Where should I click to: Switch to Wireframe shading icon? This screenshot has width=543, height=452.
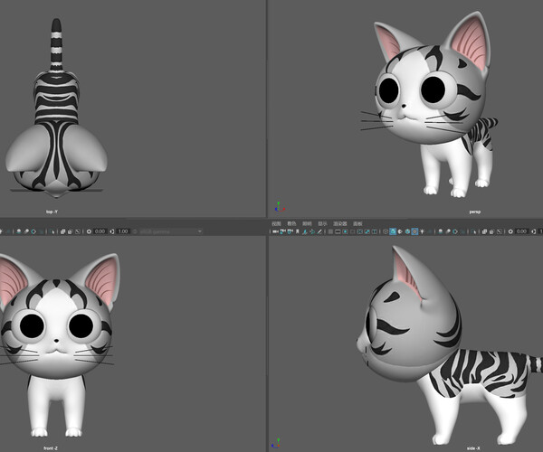[386, 231]
